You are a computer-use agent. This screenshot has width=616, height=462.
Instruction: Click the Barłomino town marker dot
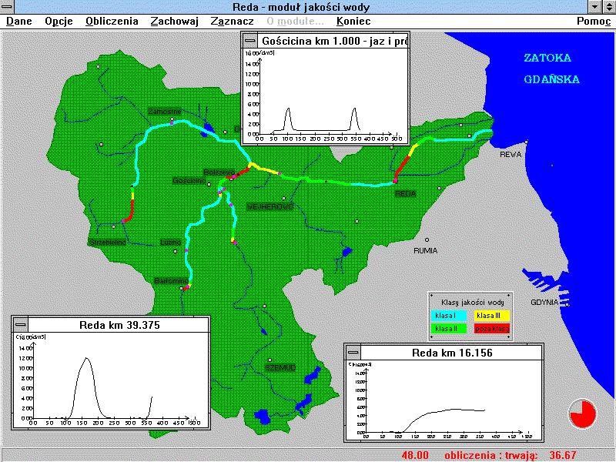click(x=181, y=288)
